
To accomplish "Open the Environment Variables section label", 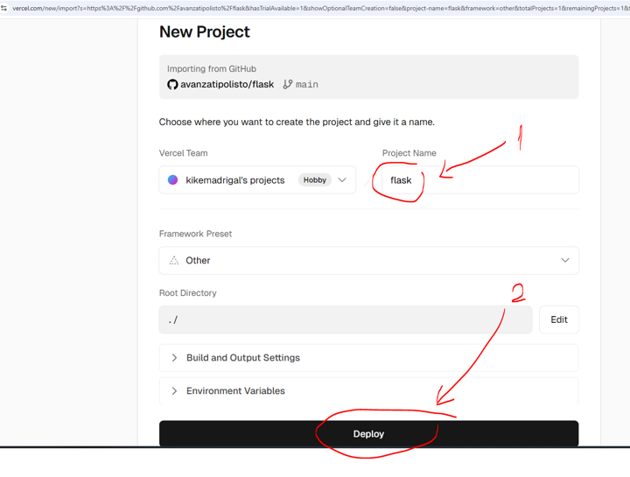I will [235, 391].
